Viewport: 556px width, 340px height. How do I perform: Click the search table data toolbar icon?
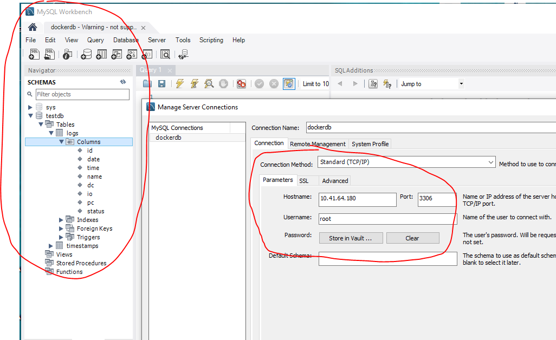tap(165, 54)
